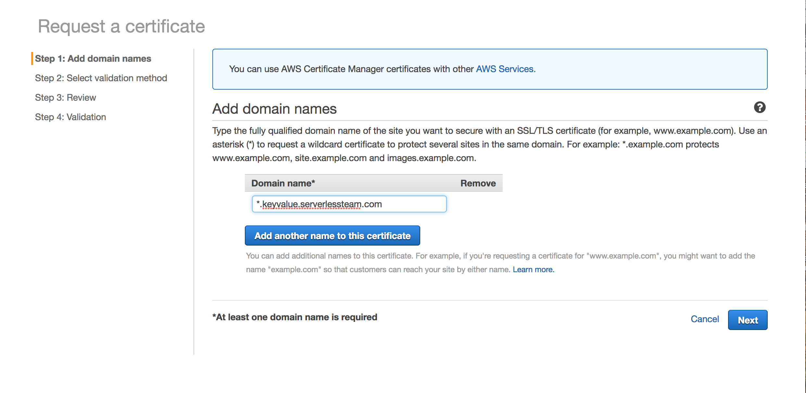
Task: Click the Remove column header
Action: coord(478,183)
